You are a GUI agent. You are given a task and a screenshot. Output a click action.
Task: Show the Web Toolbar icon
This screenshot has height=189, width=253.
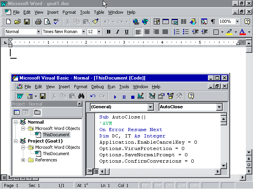[x=145, y=21]
